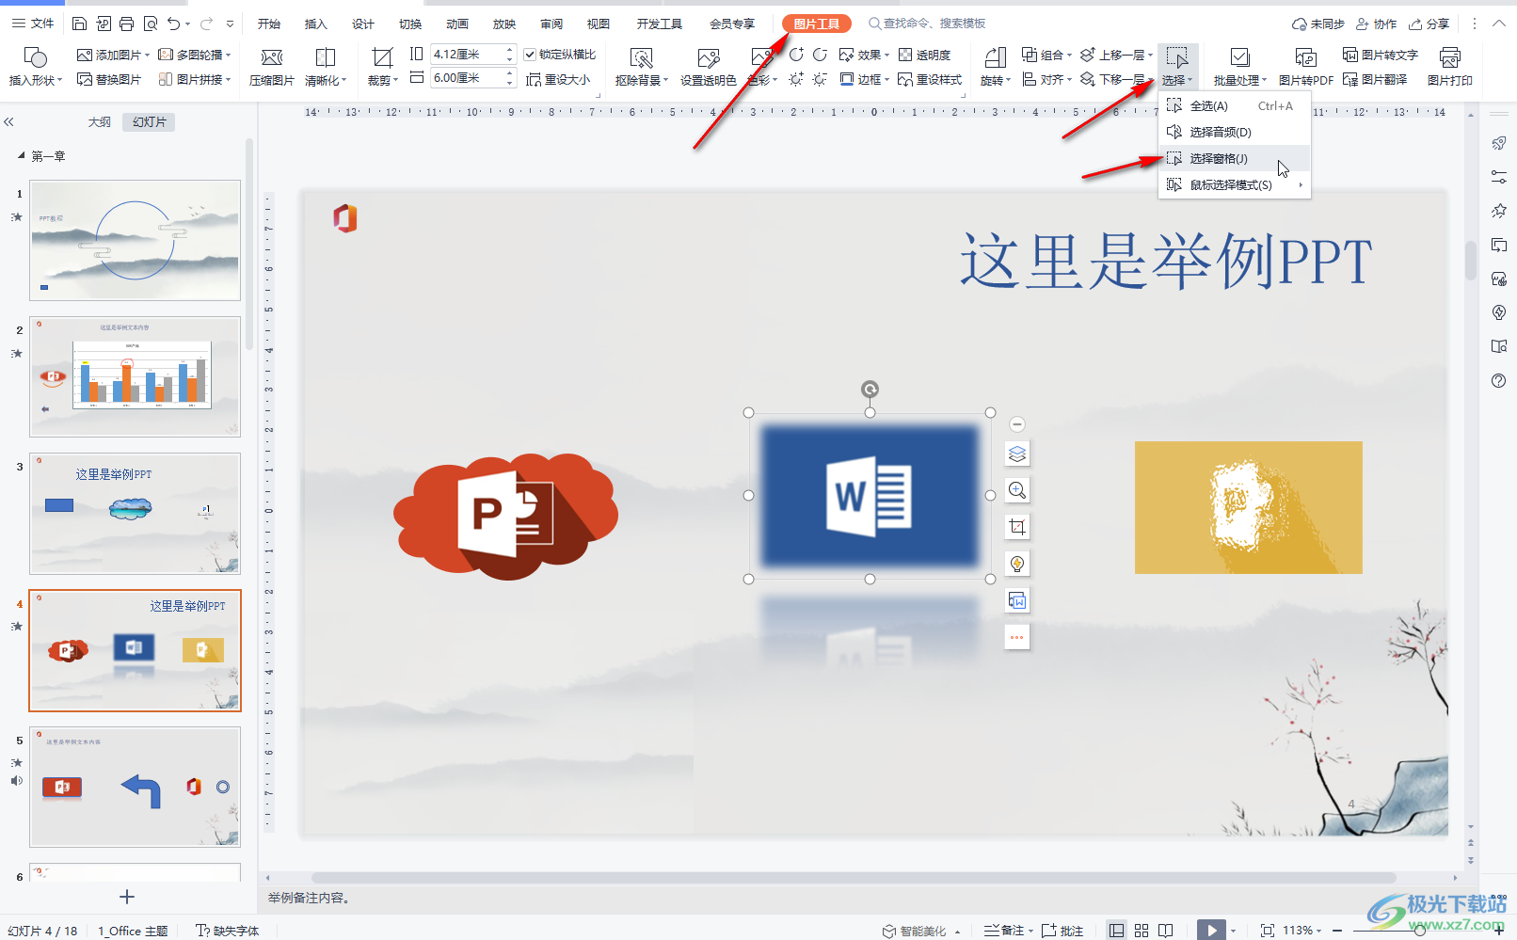The image size is (1517, 940).
Task: Click the print icon in quick access toolbar
Action: pyautogui.click(x=127, y=24)
